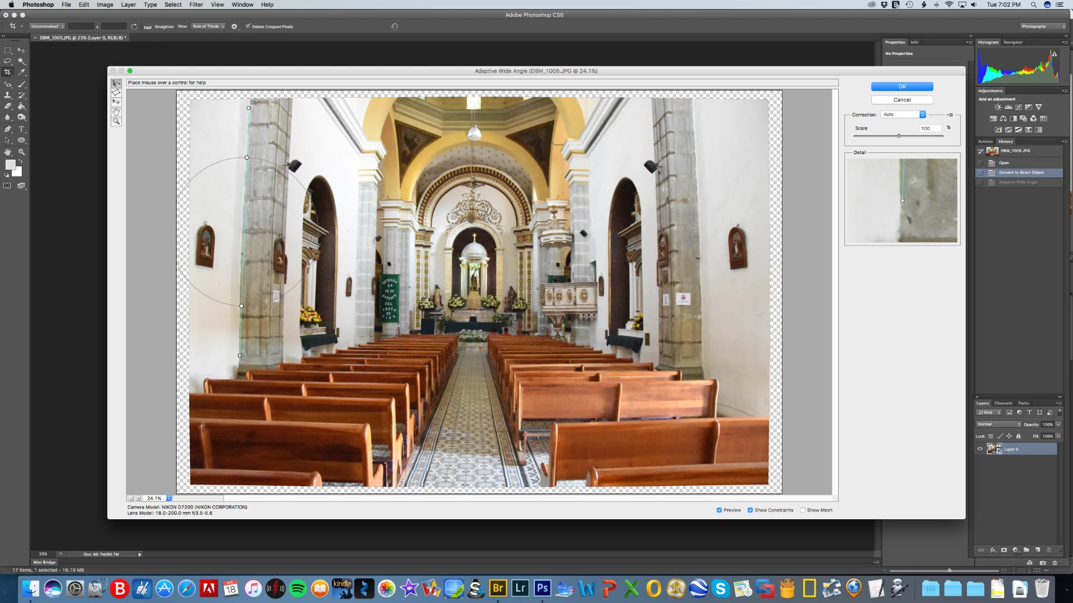
Task: Open the Photography workspace dropdown
Action: [x=1043, y=26]
